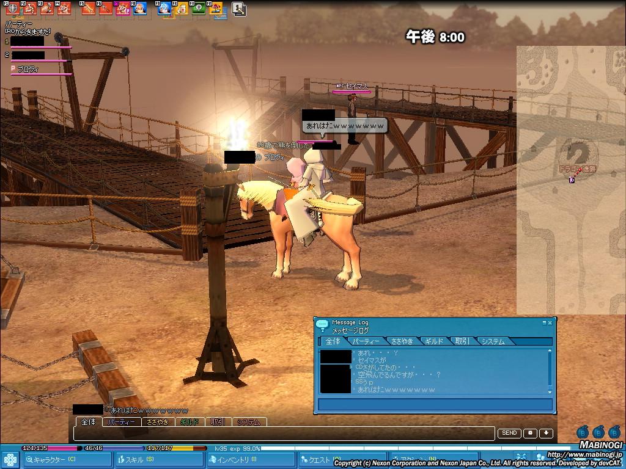Use the F10 first-aid potion slot
Image resolution: width=626 pixels, height=469 pixels.
181,8
